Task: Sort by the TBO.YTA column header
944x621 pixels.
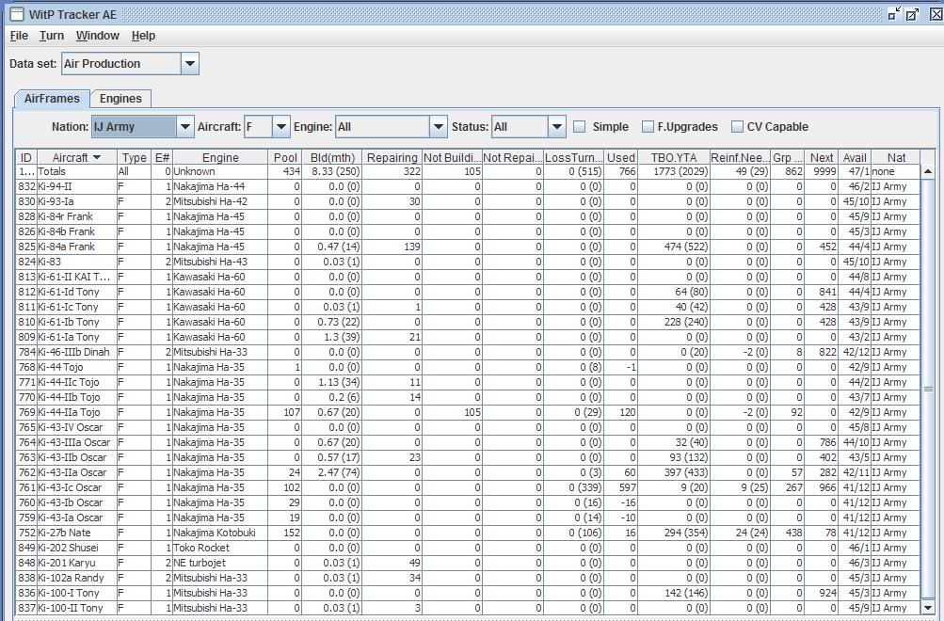Action: click(674, 158)
